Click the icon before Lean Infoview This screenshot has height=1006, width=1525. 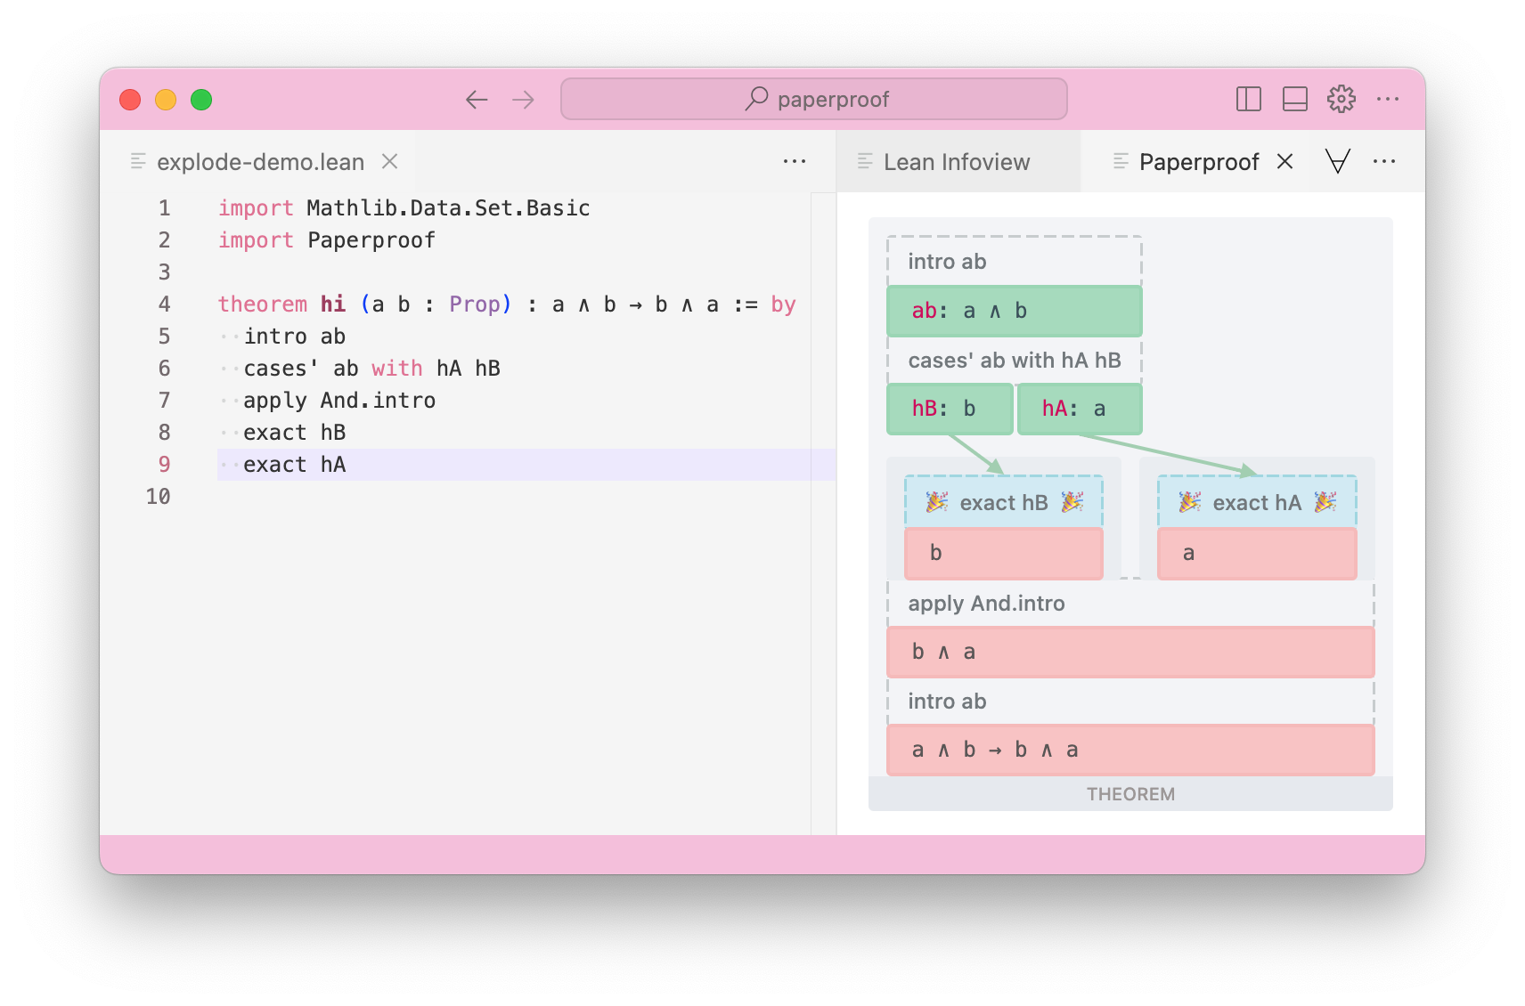tap(865, 161)
